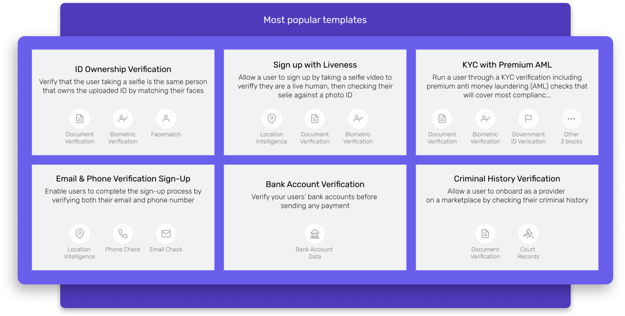Click the Court Records gavel icon
Viewport: 625px width, 316px height.
point(528,233)
